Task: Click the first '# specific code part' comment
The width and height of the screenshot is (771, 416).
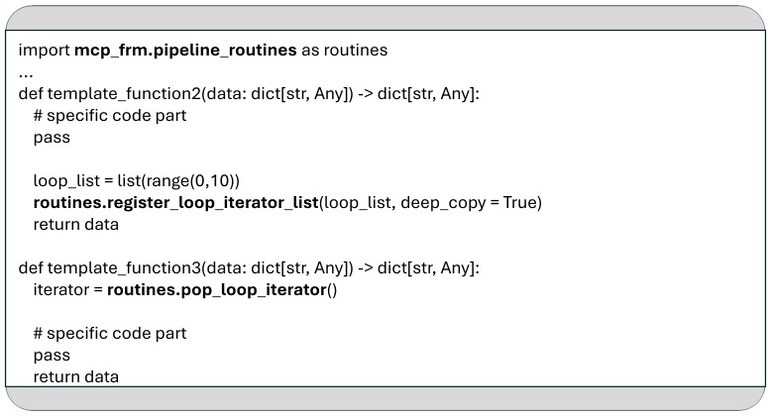Action: pos(110,116)
